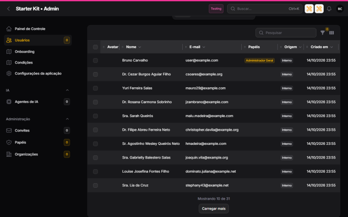Focus the Buscar global search field
This screenshot has height=217, width=348.
tap(265, 9)
